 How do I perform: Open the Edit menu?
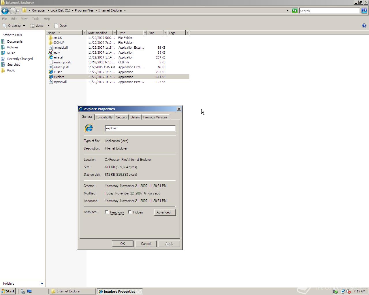click(x=14, y=19)
